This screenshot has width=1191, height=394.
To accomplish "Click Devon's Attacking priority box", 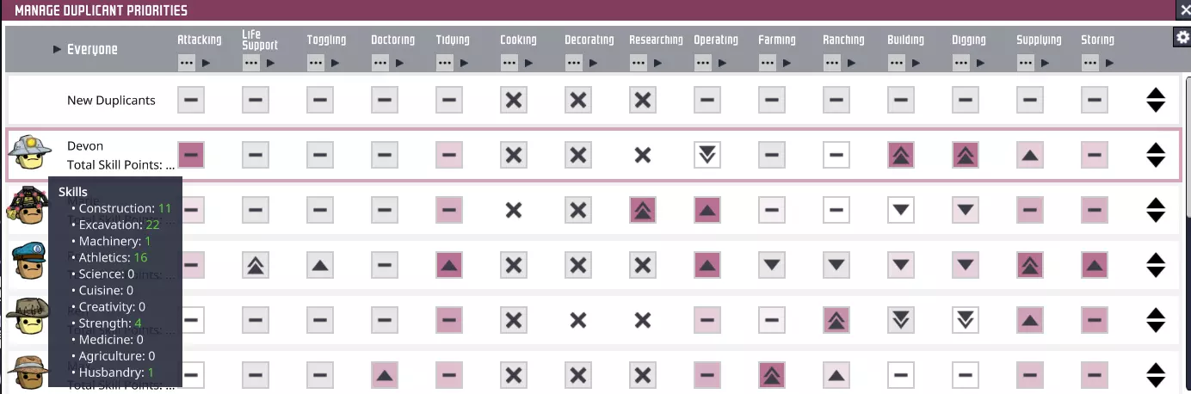I will pyautogui.click(x=191, y=155).
